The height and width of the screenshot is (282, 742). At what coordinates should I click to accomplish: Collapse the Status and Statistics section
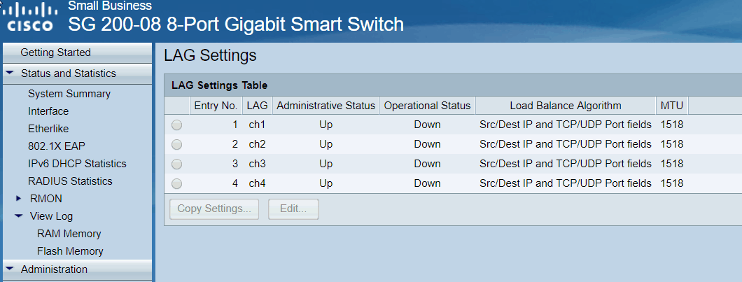coord(10,73)
